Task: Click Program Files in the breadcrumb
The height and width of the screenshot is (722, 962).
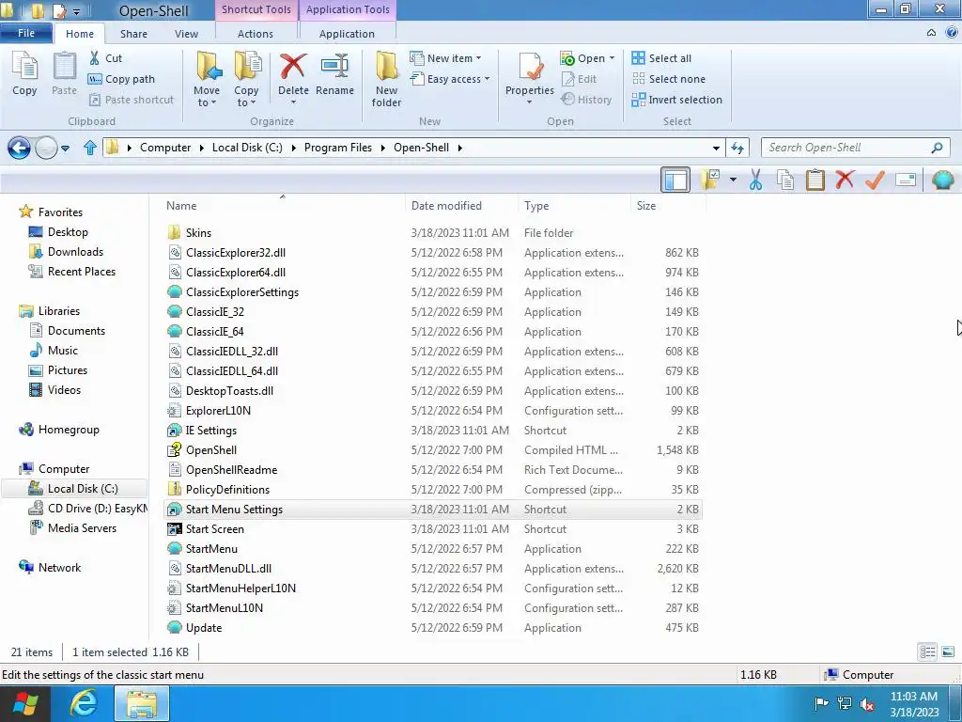Action: [x=338, y=148]
